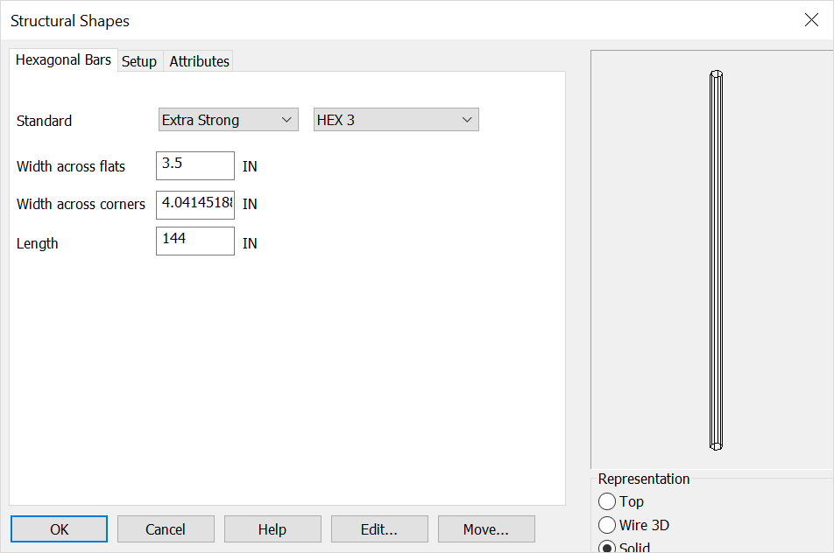834x553 pixels.
Task: Click the Width across flats field
Action: pos(194,165)
